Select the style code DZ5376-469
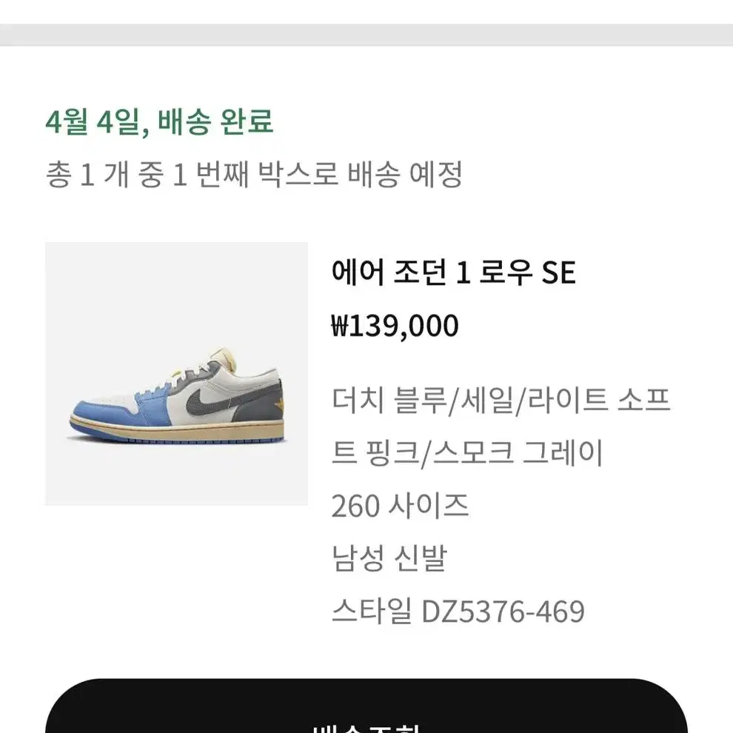Image resolution: width=733 pixels, height=733 pixels. click(503, 612)
